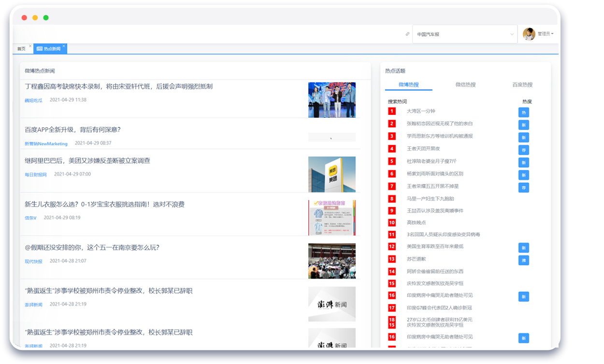The height and width of the screenshot is (364, 604).
Task: Click the 荐 badge for 王者天团开黑夜
Action: coord(523,150)
